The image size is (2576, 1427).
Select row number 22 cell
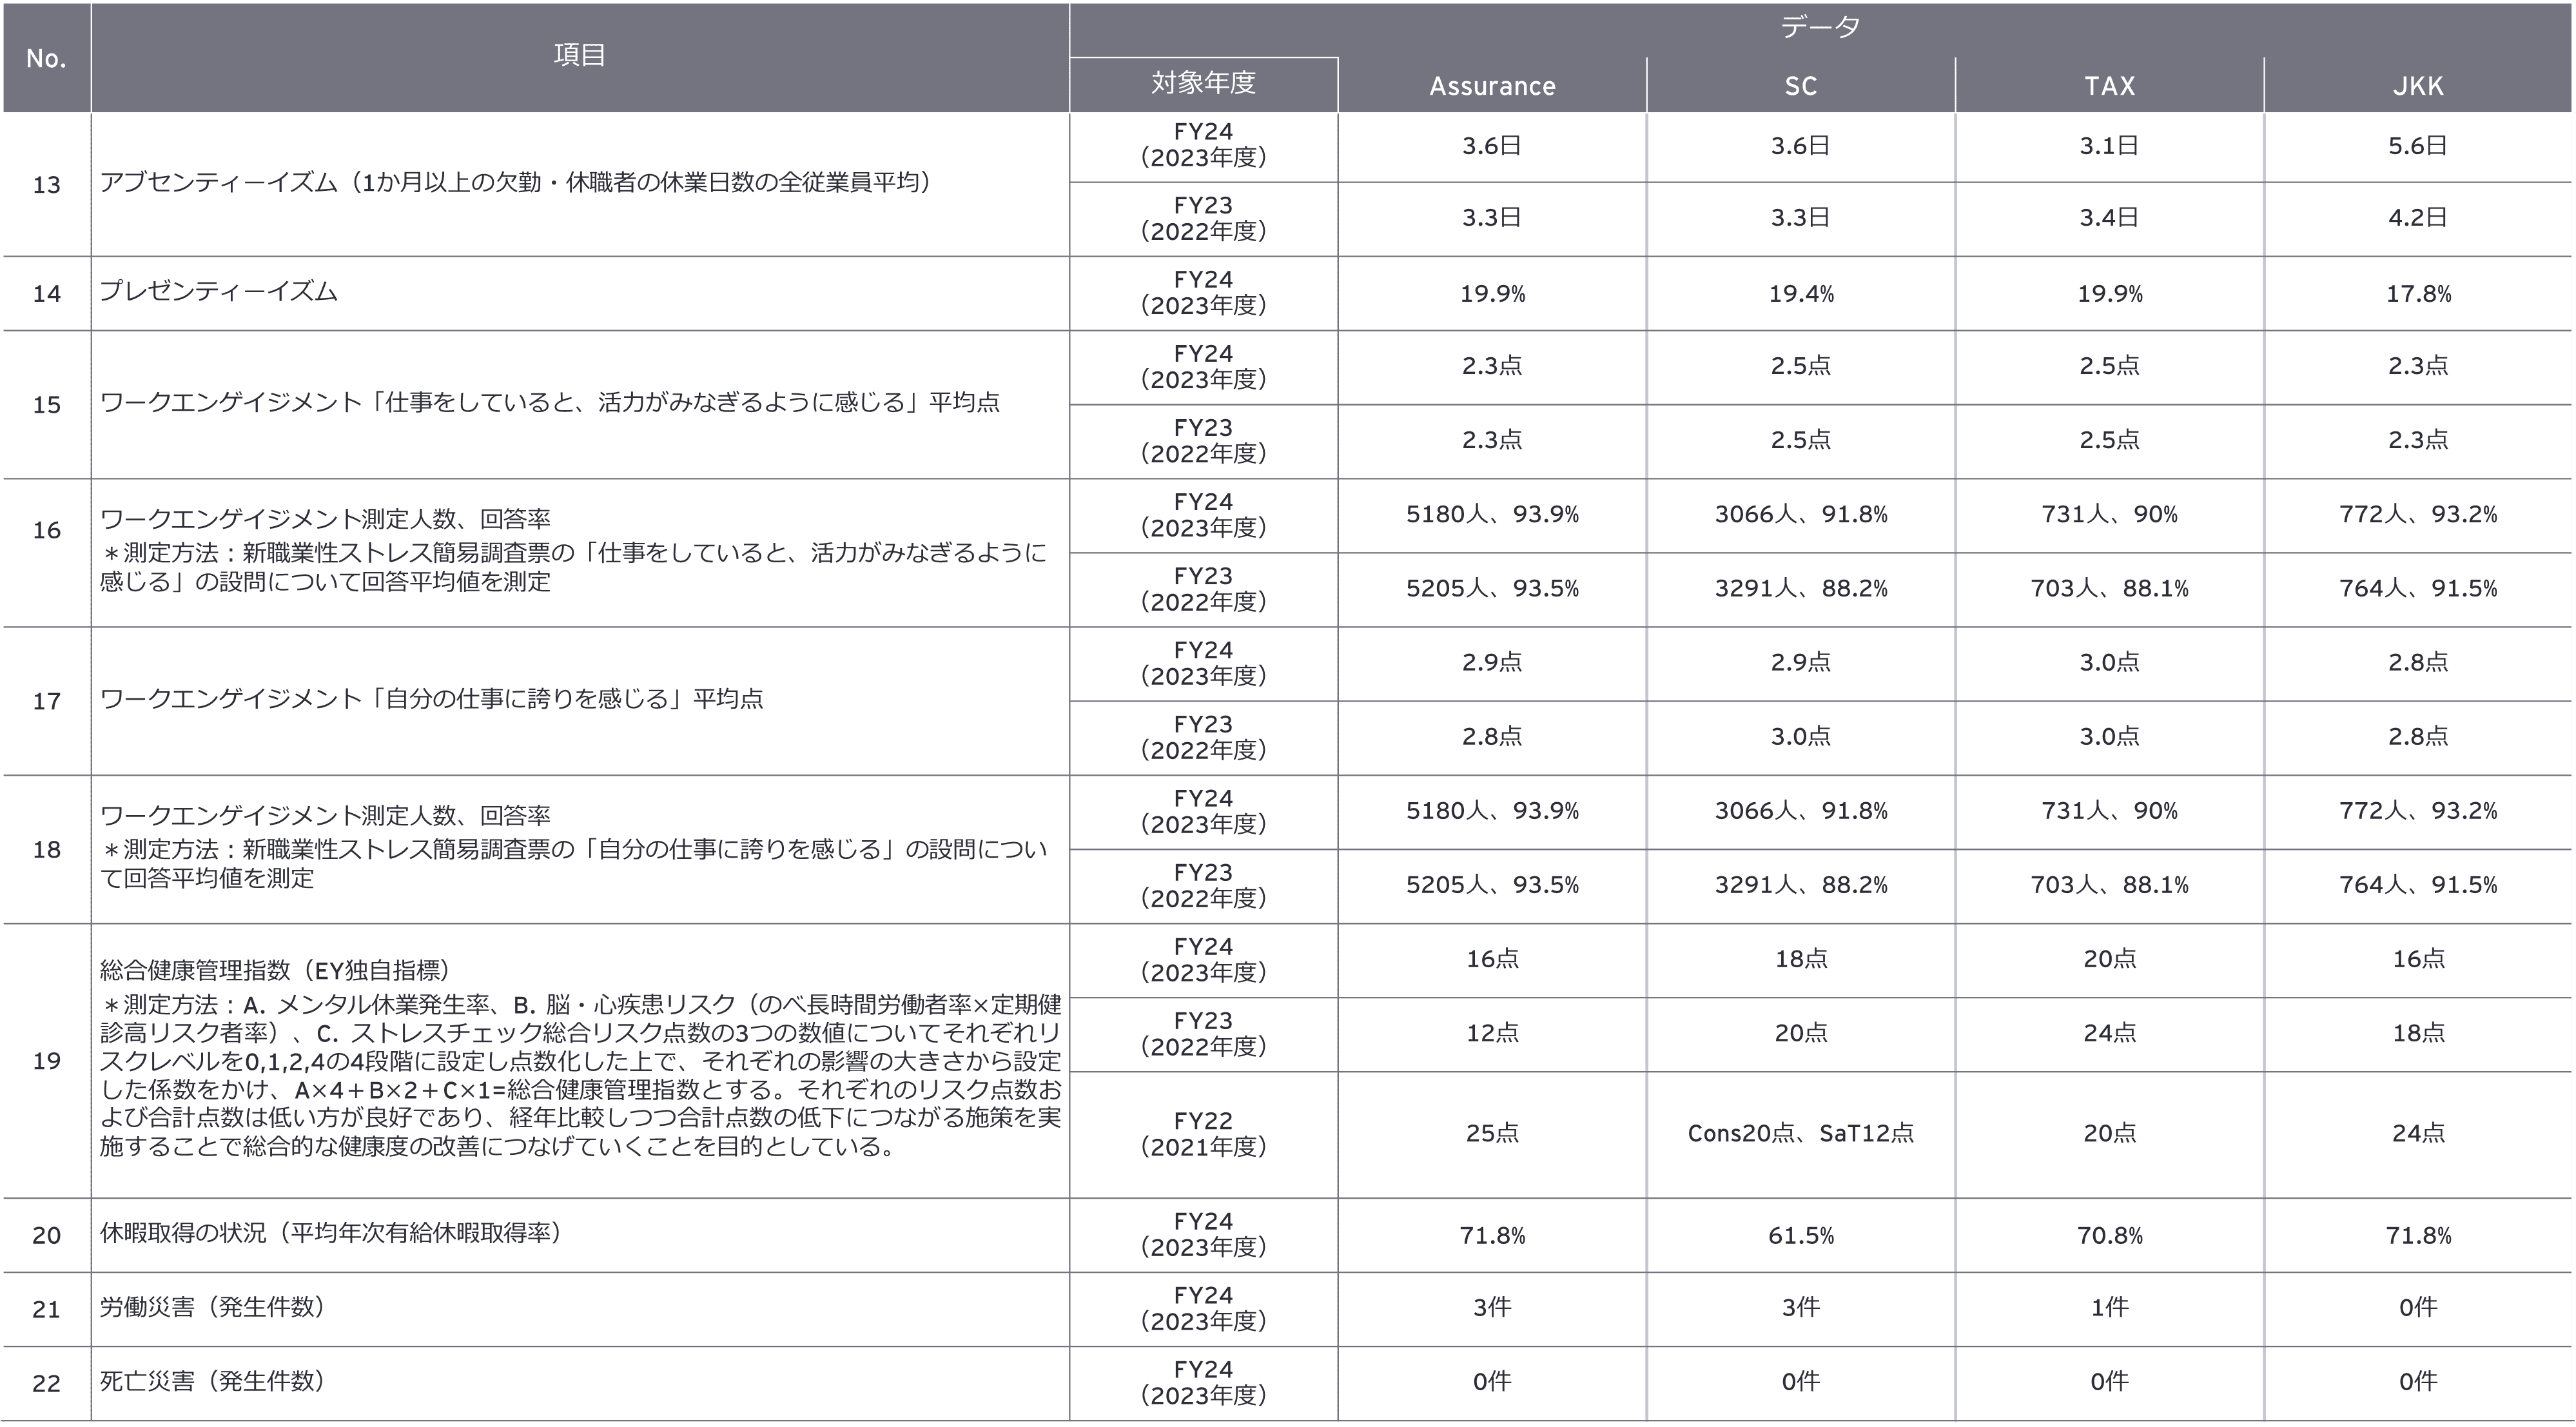[x=46, y=1383]
